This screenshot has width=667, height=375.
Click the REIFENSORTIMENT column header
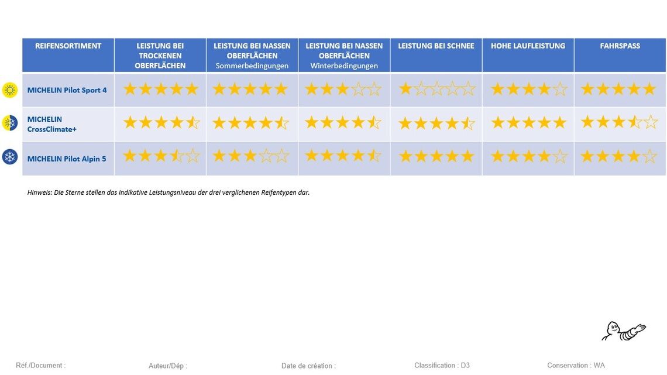(68, 46)
